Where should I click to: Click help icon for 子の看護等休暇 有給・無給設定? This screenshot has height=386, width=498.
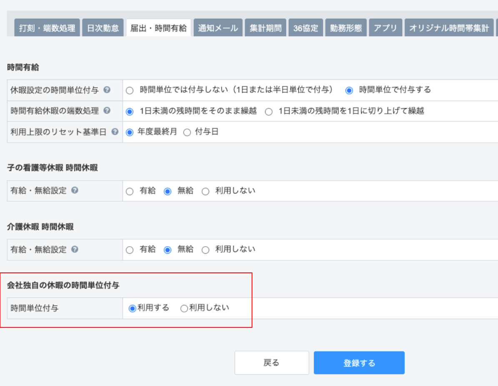coord(75,191)
